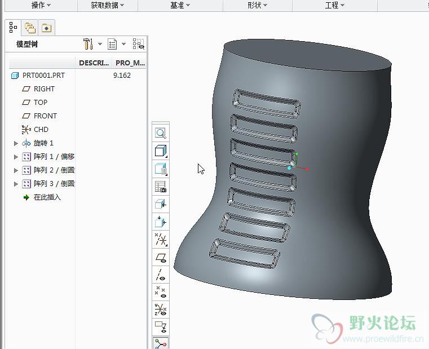The image size is (429, 349).
Task: Toggle datum axis display
Action: pyautogui.click(x=161, y=275)
